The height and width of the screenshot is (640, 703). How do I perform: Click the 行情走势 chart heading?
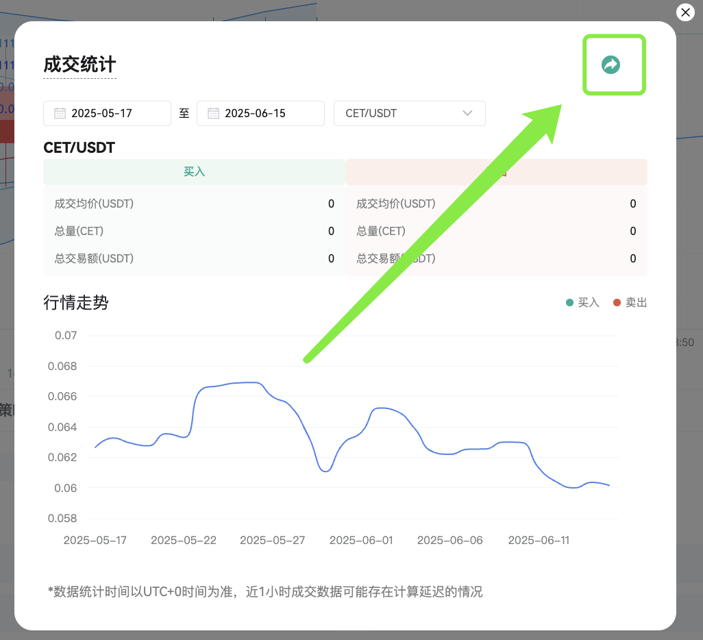point(76,302)
